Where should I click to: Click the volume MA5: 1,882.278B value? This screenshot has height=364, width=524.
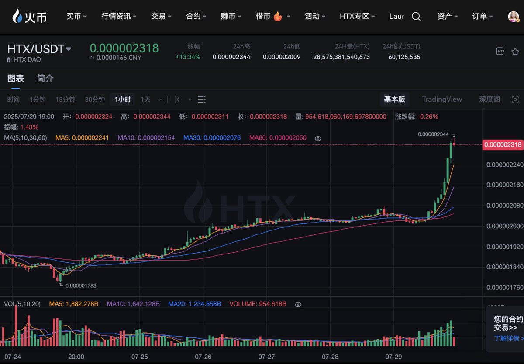coord(74,304)
